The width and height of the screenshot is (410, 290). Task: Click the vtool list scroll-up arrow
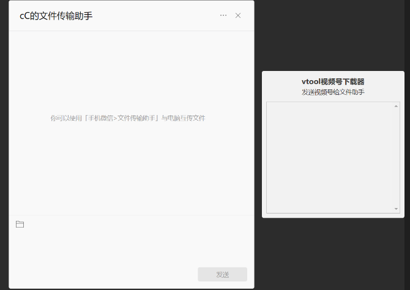(396, 106)
